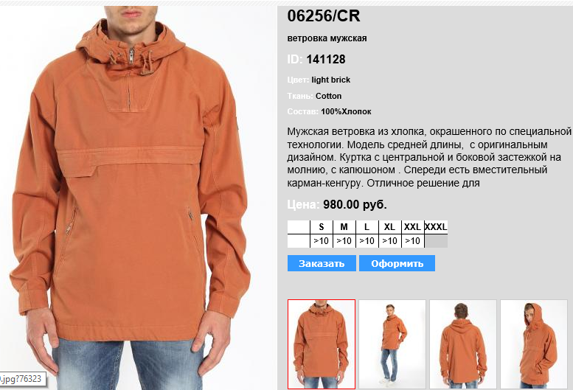Click the blue Оформить button
Image resolution: width=573 pixels, height=390 pixels.
[x=397, y=263]
